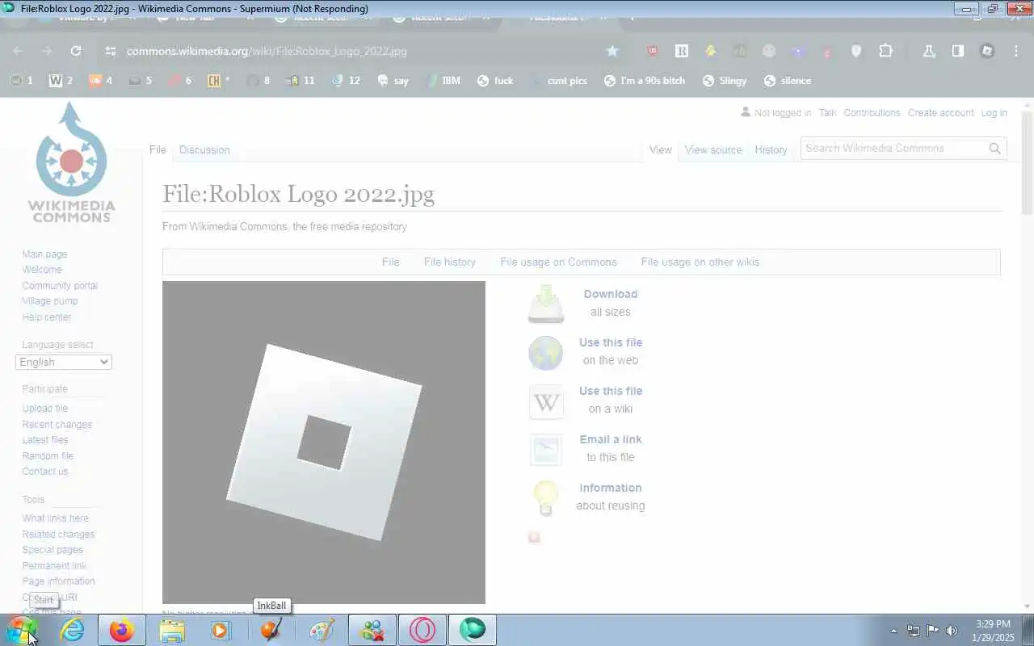Image resolution: width=1034 pixels, height=646 pixels.
Task: Switch to the Discussion tab
Action: pos(204,149)
